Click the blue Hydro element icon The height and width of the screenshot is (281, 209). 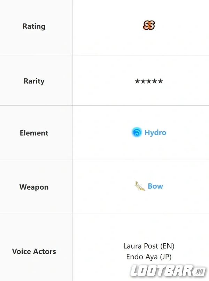[137, 132]
